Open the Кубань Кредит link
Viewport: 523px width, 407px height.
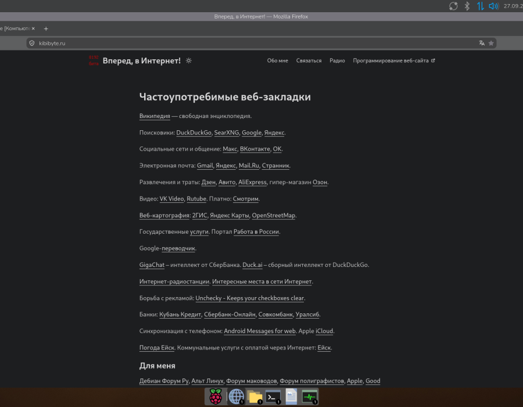point(180,315)
